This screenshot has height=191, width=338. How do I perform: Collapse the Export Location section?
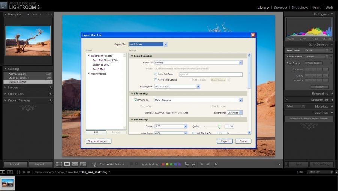[132, 56]
